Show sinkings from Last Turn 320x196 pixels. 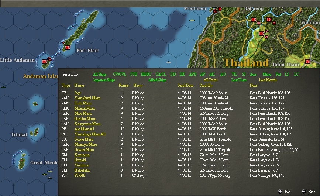pos(239,80)
